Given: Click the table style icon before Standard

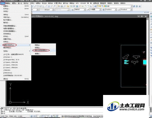Looking at the screenshot, I should tap(103, 10).
